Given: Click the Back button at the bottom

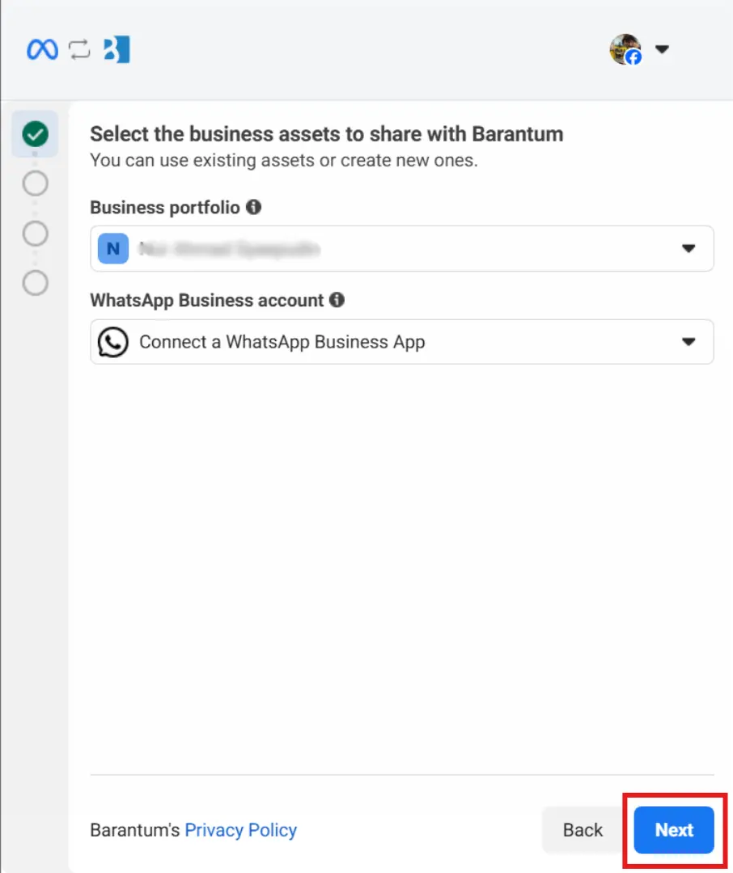Looking at the screenshot, I should pos(583,829).
